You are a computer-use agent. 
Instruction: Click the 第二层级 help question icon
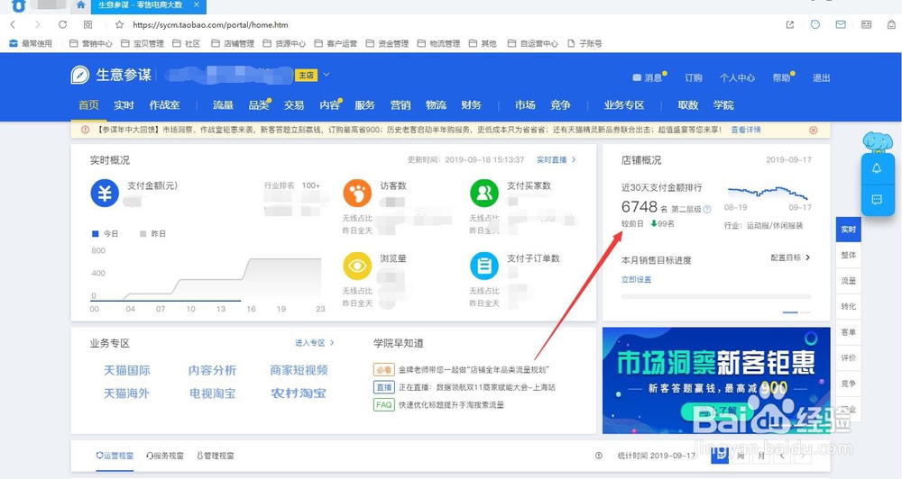pyautogui.click(x=707, y=210)
